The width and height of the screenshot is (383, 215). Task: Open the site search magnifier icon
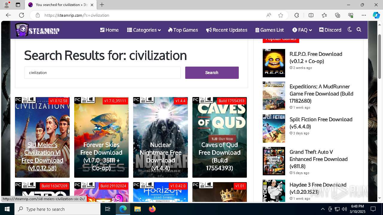[x=359, y=30]
